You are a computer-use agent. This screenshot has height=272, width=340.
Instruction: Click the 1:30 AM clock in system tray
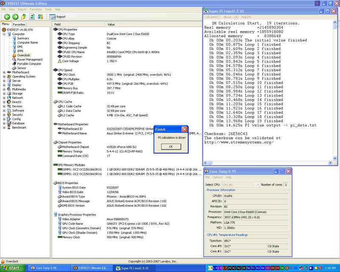pyautogui.click(x=330, y=268)
